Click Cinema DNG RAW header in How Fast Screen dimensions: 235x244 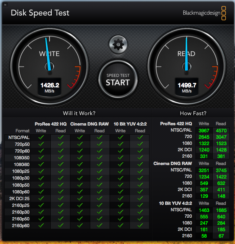point(172,163)
